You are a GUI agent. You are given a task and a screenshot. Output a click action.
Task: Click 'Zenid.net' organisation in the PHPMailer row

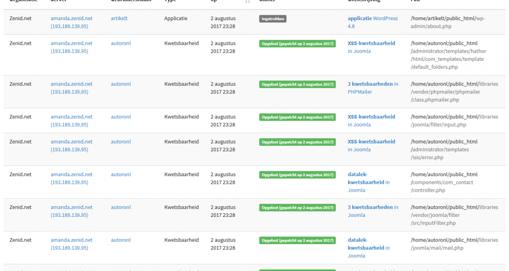(21, 84)
